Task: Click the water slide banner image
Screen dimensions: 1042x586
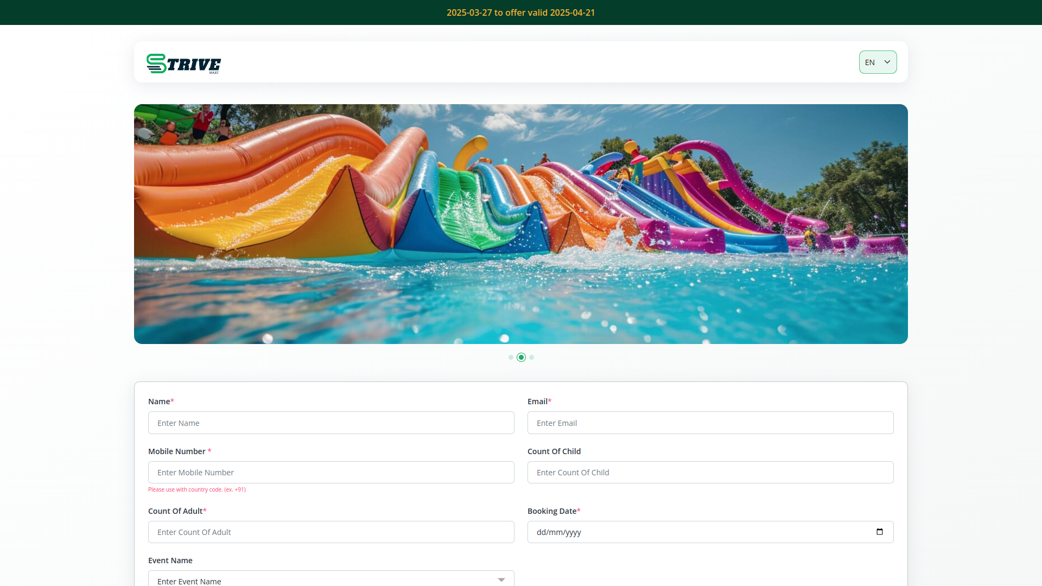Action: coord(521,224)
